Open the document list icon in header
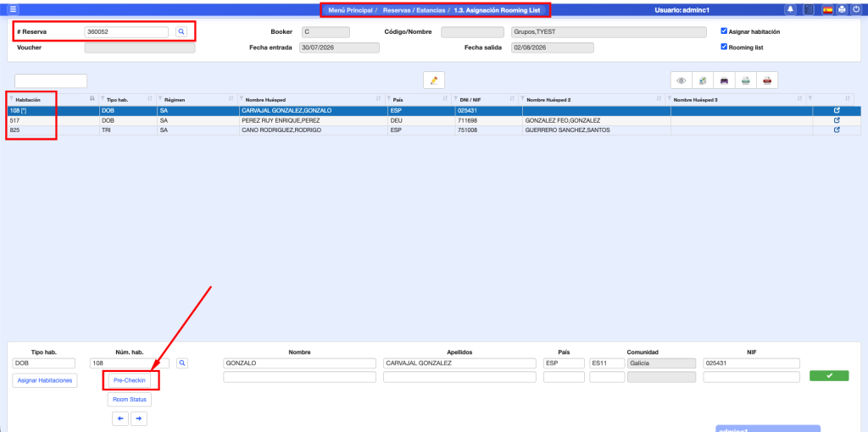The width and height of the screenshot is (868, 432). click(x=808, y=10)
